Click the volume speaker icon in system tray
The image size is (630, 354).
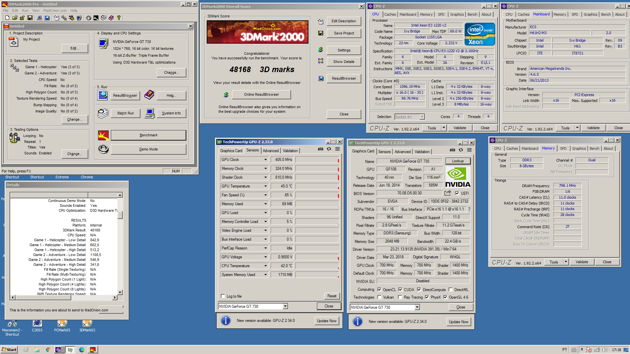[605, 350]
